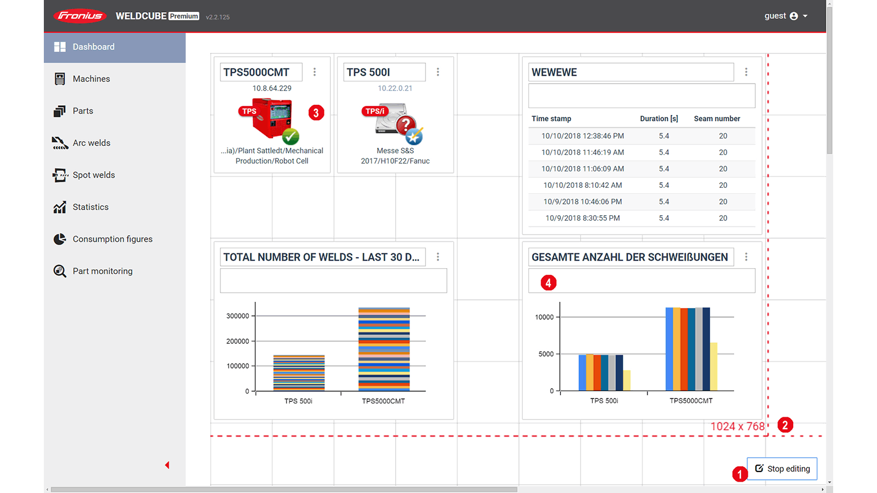The height and width of the screenshot is (493, 877).
Task: Click the Consumption figures pie icon
Action: point(60,239)
